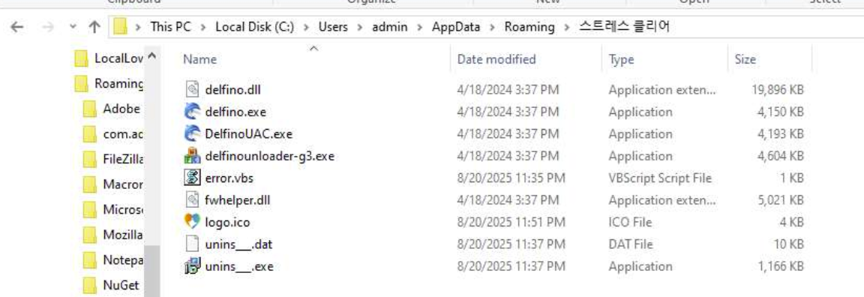Viewport: 864px width, 297px height.
Task: Select the delfino.exe application icon
Action: coord(192,112)
